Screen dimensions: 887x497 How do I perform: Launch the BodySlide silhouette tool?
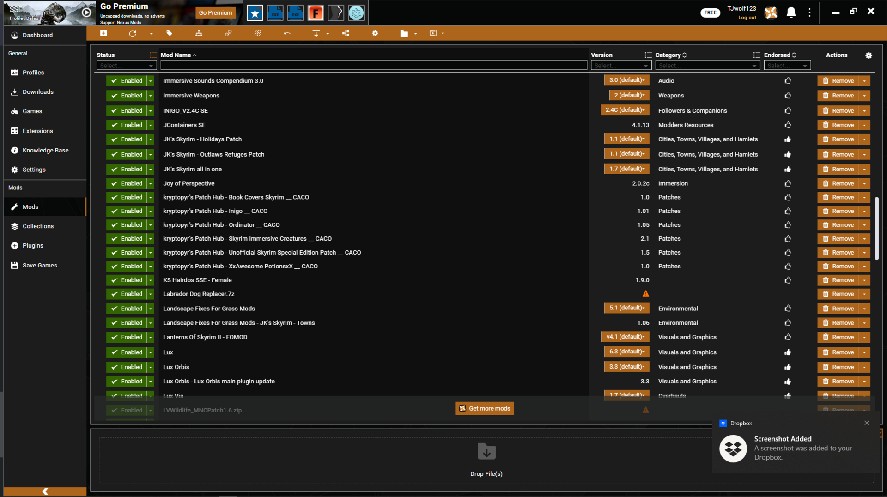click(336, 13)
